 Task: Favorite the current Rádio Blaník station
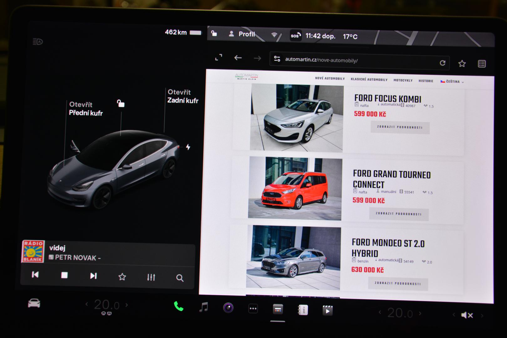pyautogui.click(x=122, y=277)
